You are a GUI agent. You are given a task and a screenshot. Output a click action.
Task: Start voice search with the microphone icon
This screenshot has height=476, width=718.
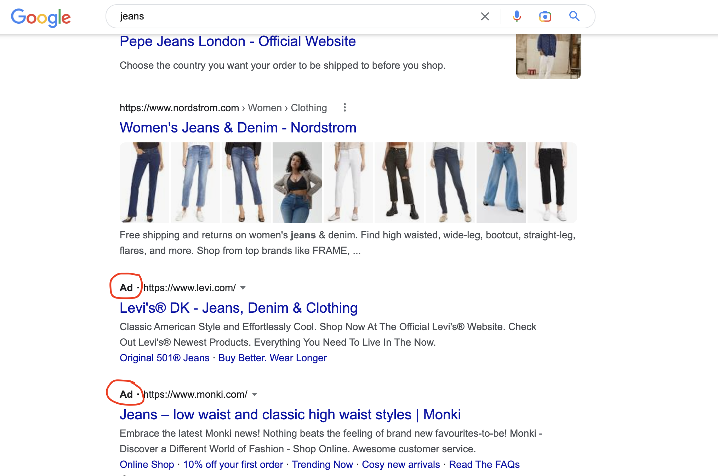(517, 16)
